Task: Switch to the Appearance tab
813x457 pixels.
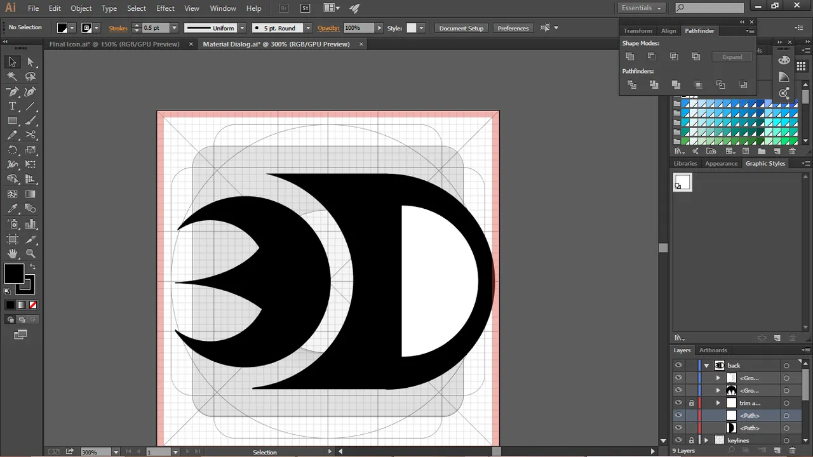Action: coord(722,164)
